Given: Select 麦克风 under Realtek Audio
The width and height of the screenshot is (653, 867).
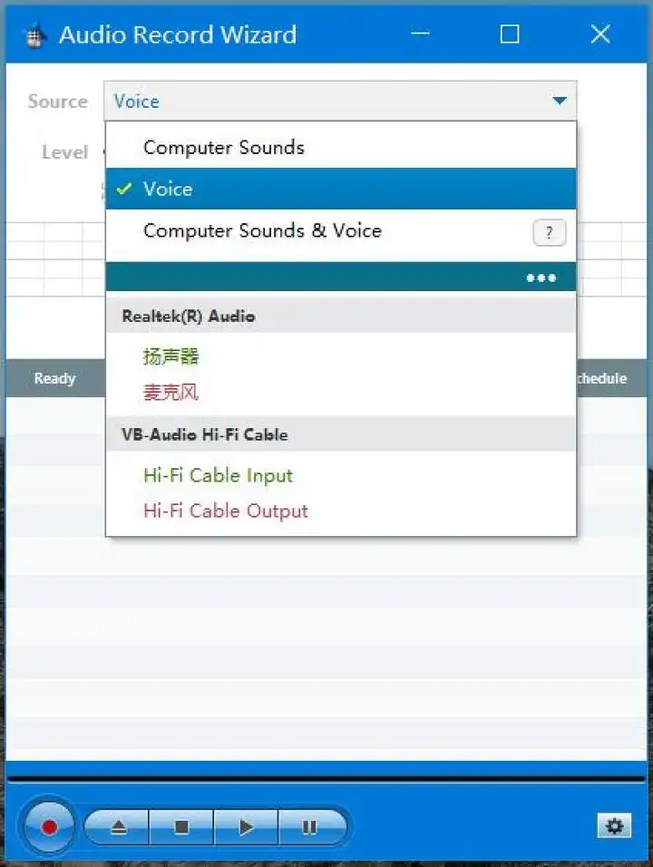Looking at the screenshot, I should 171,393.
